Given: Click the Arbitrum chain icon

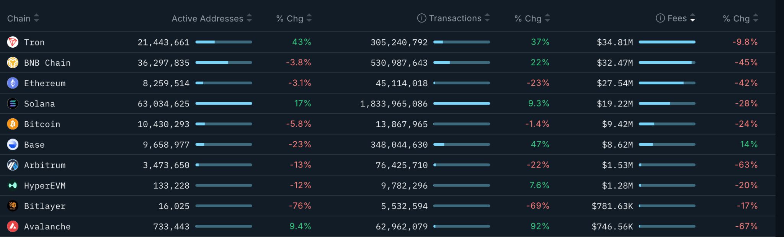Looking at the screenshot, I should [13, 165].
